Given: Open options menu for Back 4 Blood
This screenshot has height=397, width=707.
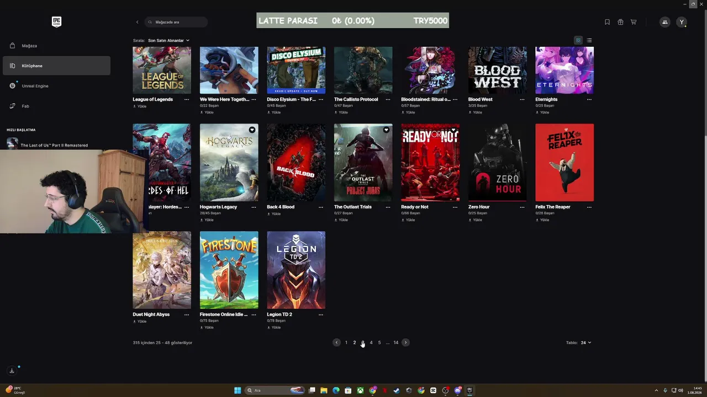Looking at the screenshot, I should (x=321, y=207).
